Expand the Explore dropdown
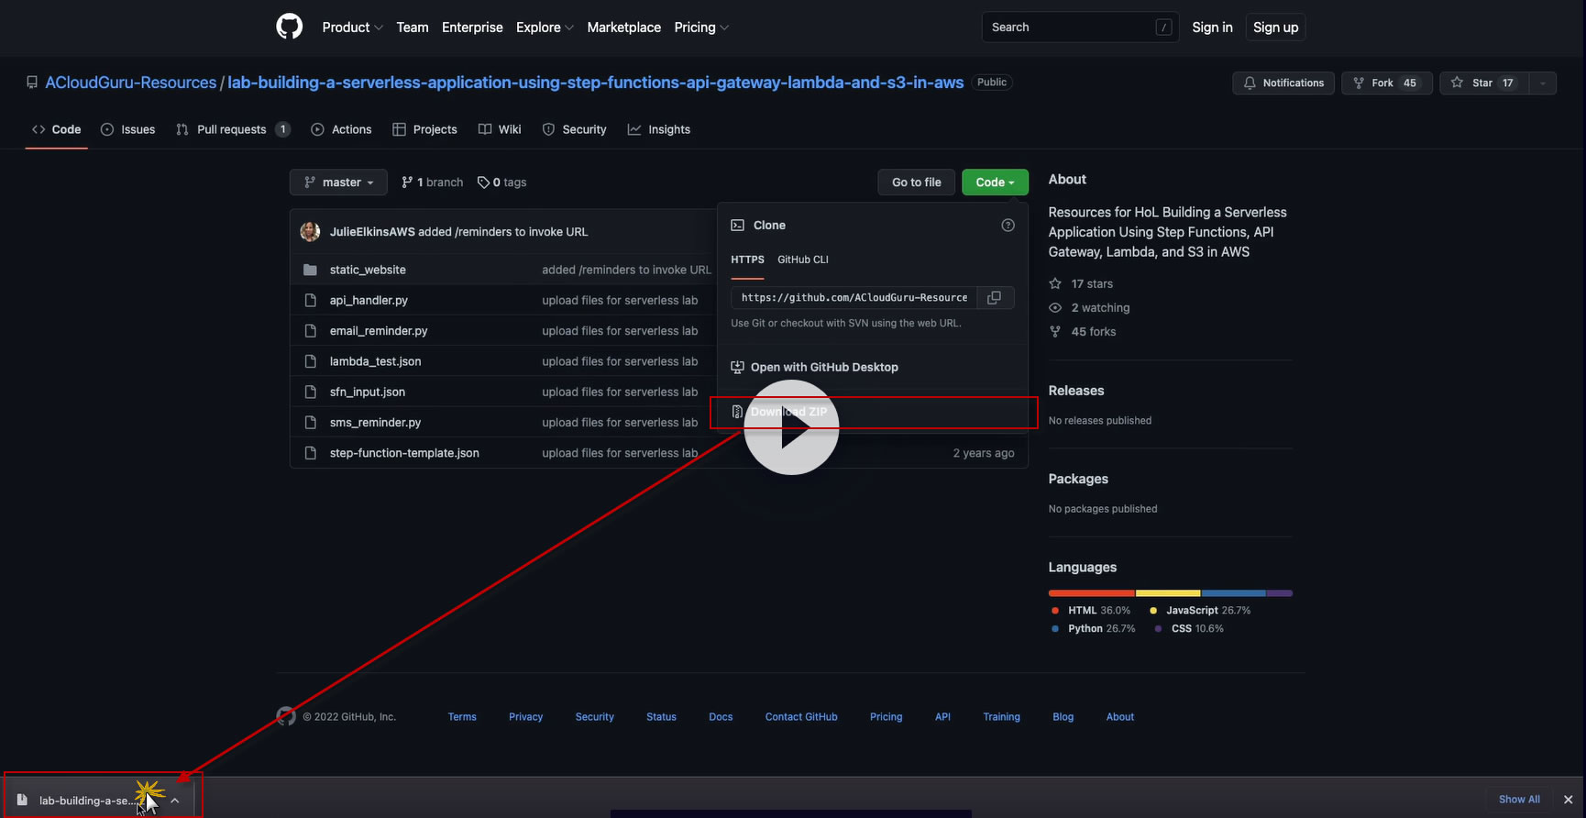 [545, 28]
